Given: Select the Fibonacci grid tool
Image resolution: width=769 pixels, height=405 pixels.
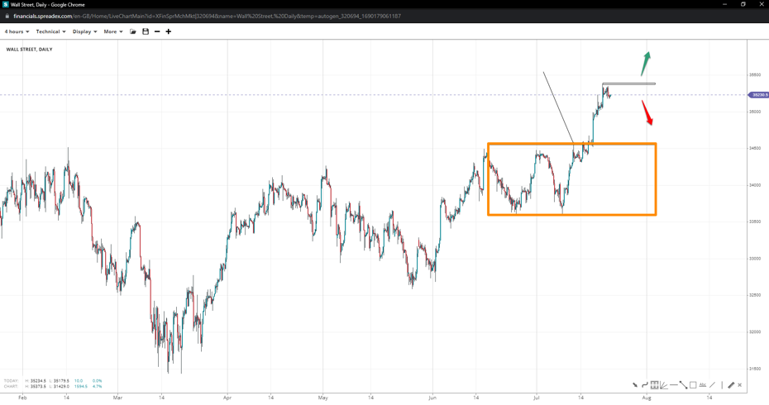Looking at the screenshot, I should click(x=654, y=385).
